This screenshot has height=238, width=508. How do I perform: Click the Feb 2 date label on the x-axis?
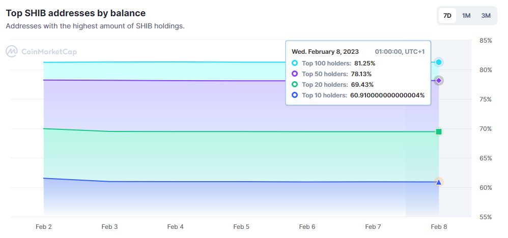coord(44,227)
